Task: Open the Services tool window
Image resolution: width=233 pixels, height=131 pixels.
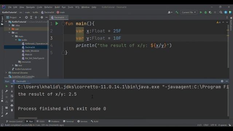Action: [82, 121]
